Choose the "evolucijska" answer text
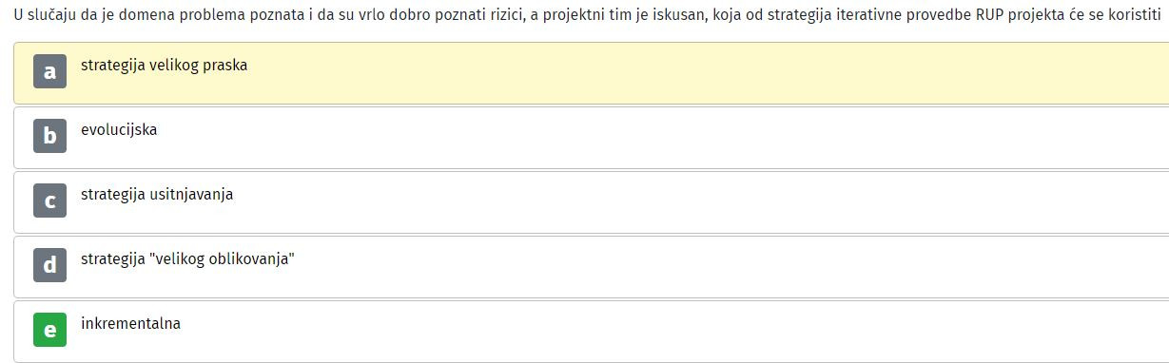Screen dimensions: 1169x363 tap(119, 130)
